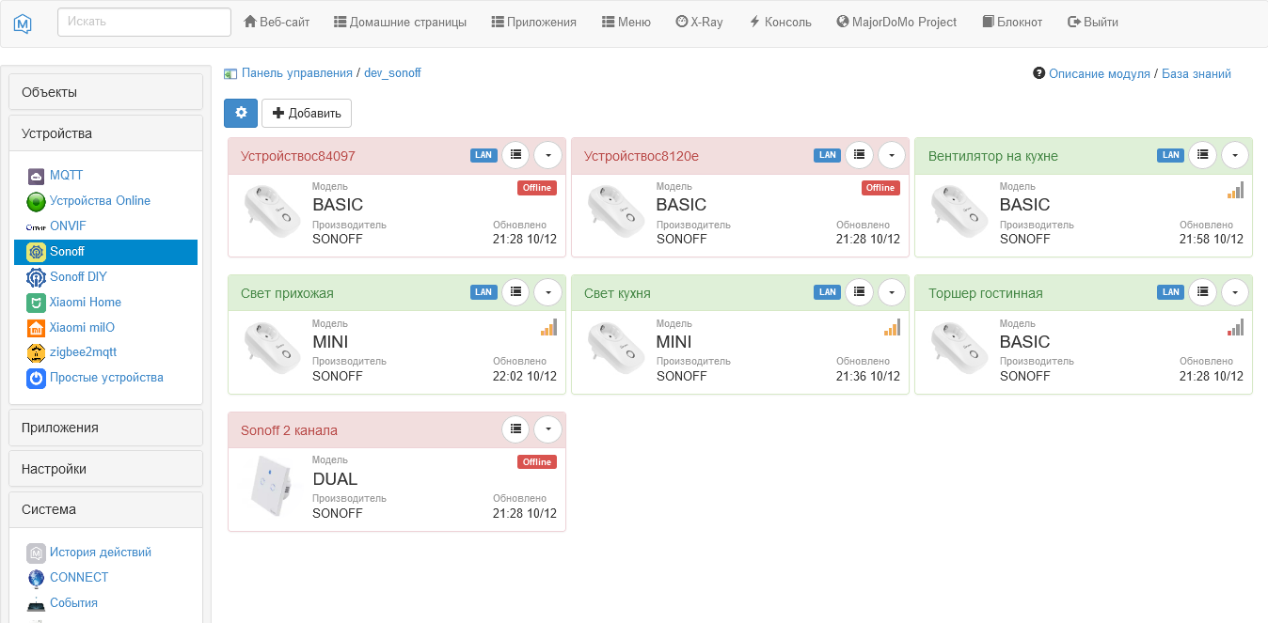The width and height of the screenshot is (1268, 623).
Task: Open Меню in the top navigation bar
Action: (626, 22)
